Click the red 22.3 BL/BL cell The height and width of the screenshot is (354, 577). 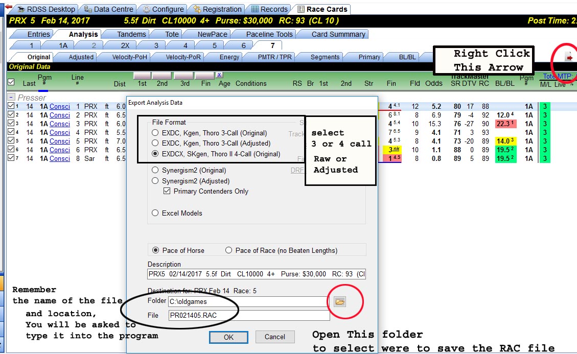pyautogui.click(x=505, y=124)
